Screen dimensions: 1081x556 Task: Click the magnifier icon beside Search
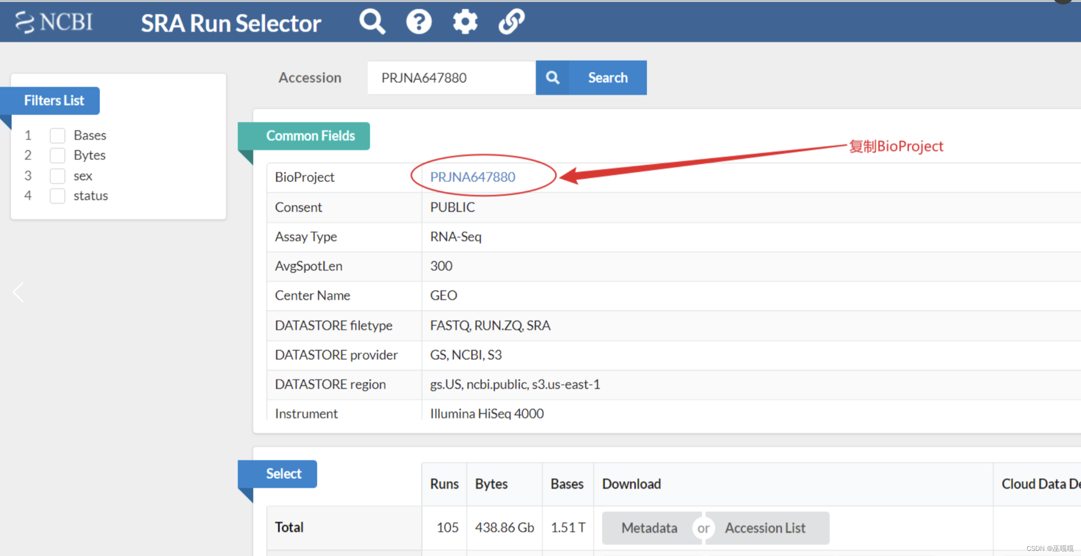(x=552, y=77)
